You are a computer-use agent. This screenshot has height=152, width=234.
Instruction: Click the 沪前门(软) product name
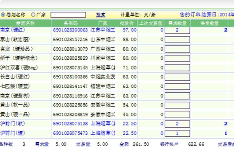click(x=12, y=124)
